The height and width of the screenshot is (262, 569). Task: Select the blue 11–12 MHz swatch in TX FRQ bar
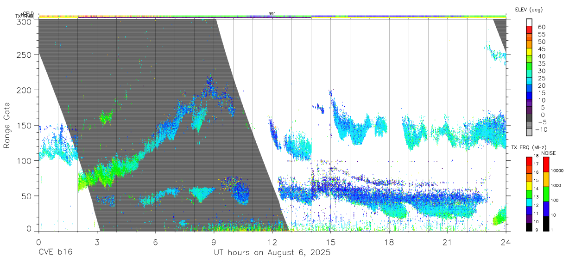coord(529,210)
